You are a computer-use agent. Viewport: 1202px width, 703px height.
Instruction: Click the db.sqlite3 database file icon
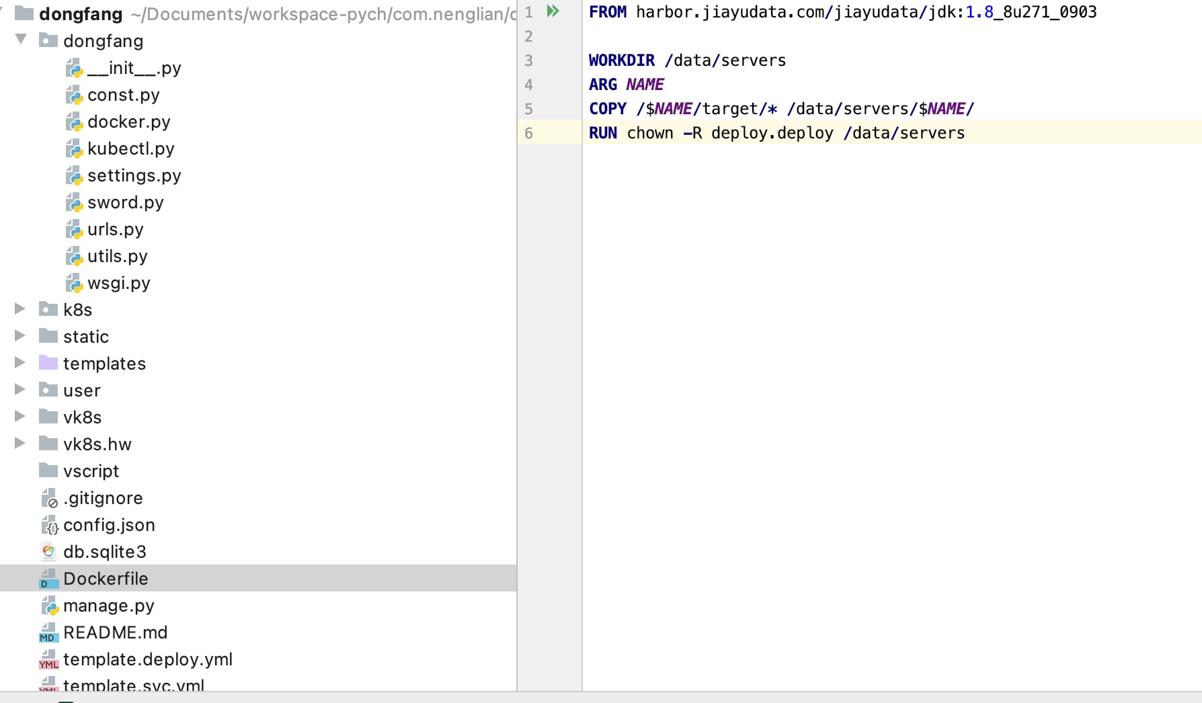[48, 552]
